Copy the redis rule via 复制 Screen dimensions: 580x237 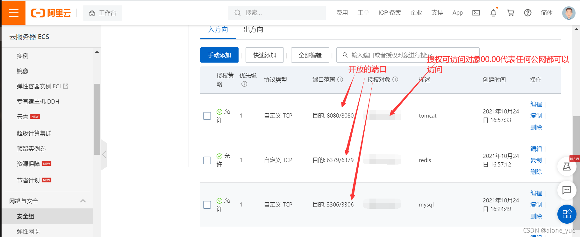tap(536, 160)
